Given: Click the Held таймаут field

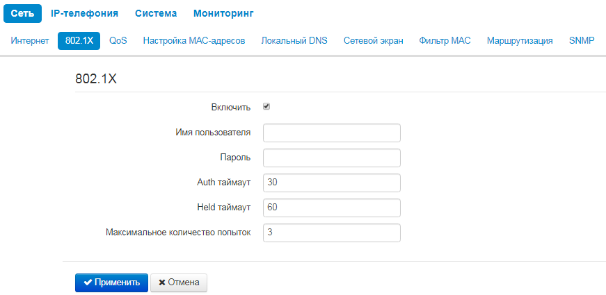Looking at the screenshot, I should pos(332,208).
